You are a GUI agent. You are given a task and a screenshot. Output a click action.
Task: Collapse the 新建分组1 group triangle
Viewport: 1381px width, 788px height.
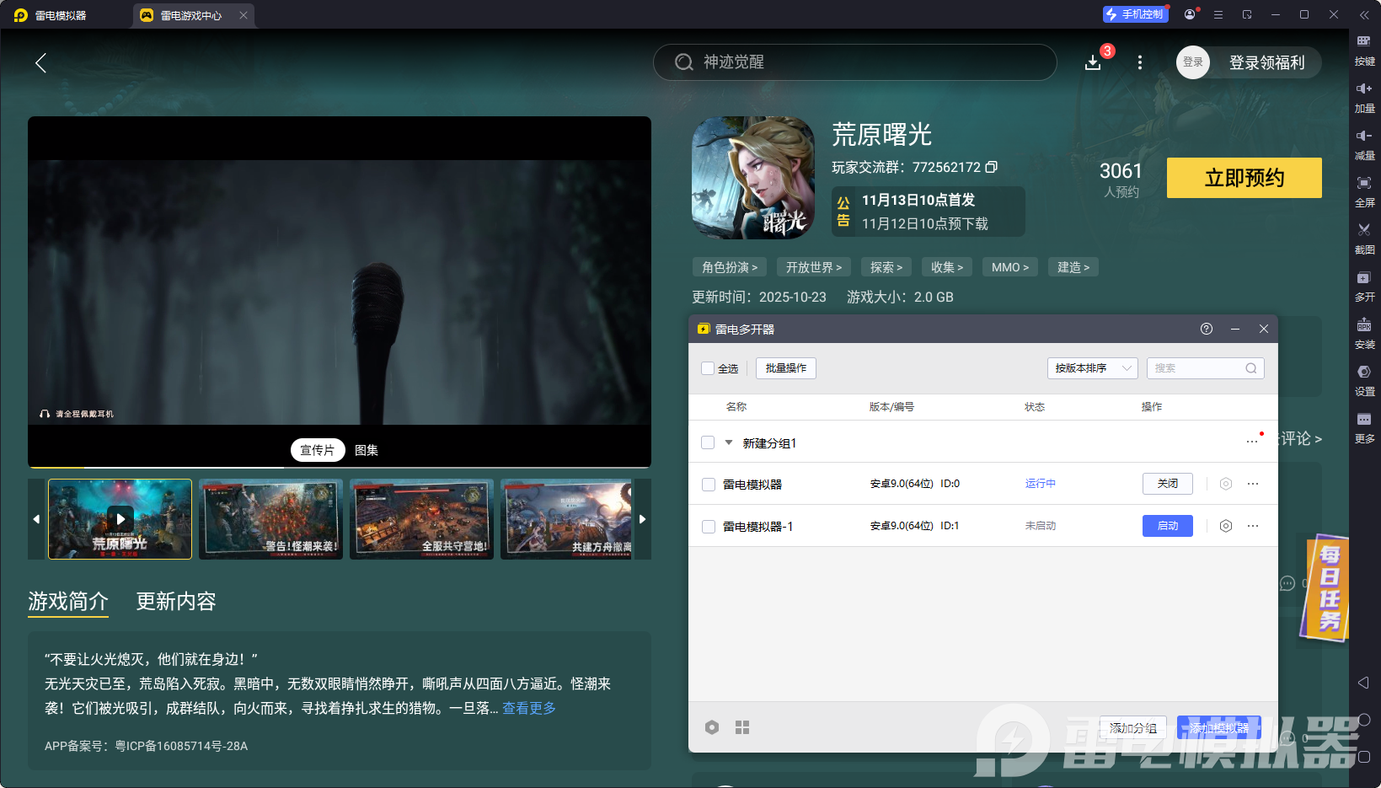pos(729,442)
